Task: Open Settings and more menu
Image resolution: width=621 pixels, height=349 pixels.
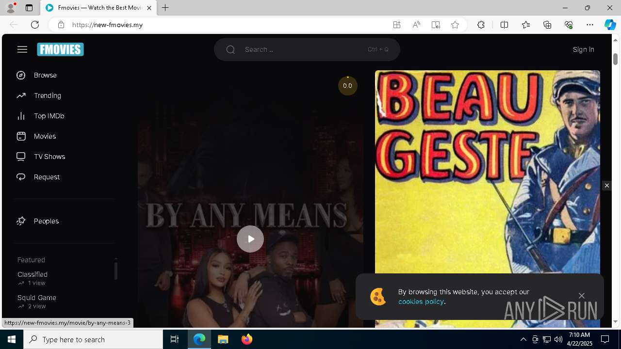Action: pos(590,25)
